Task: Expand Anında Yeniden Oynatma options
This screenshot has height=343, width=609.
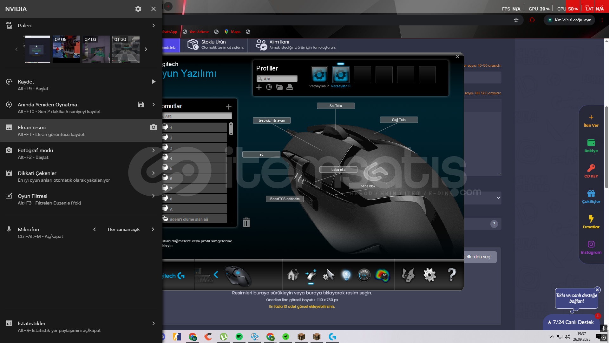Action: click(x=154, y=104)
